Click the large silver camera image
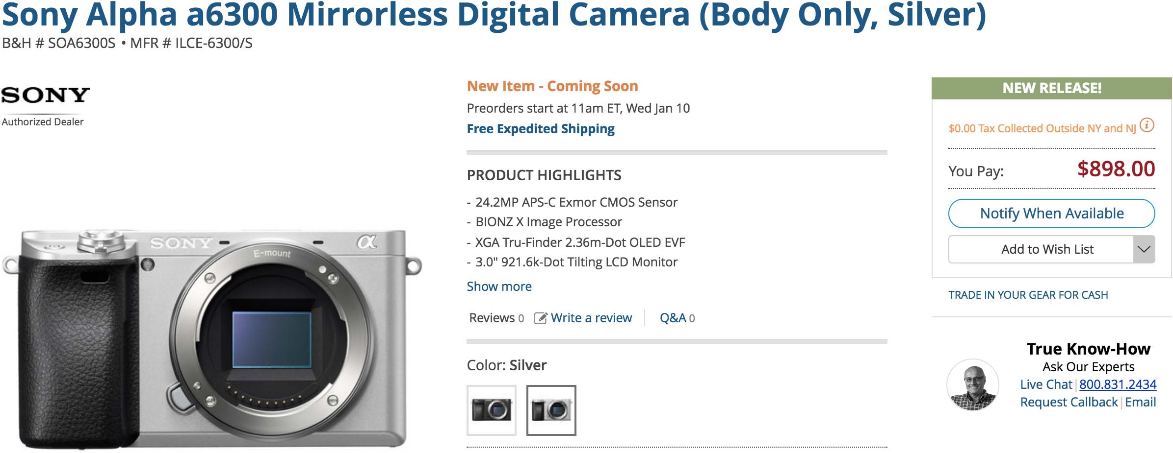Viewport: 1173px width, 453px height. (212, 338)
